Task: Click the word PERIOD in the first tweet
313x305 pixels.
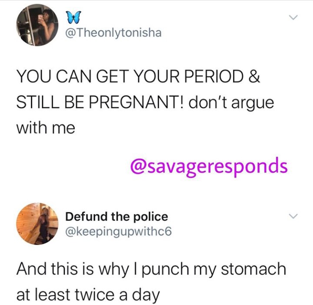Action: pyautogui.click(x=214, y=76)
